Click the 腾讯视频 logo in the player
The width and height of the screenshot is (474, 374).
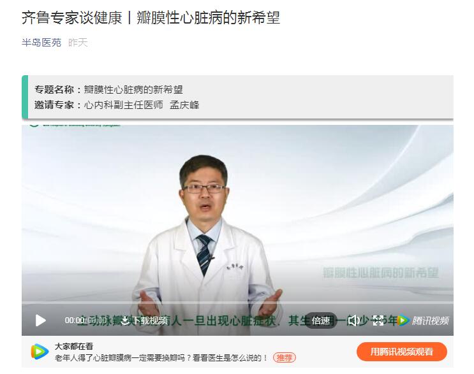(423, 320)
